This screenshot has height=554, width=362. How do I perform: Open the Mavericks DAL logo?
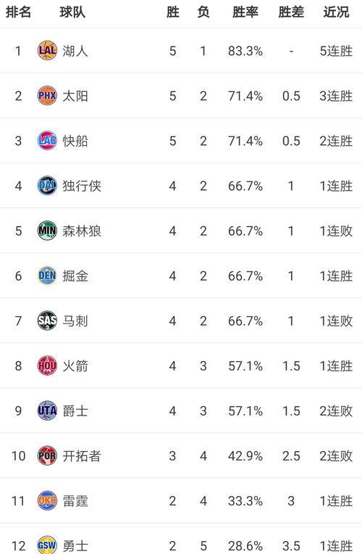(47, 186)
